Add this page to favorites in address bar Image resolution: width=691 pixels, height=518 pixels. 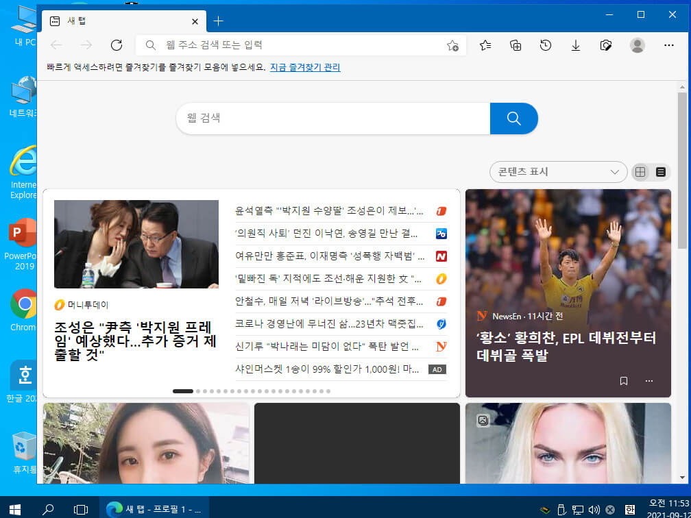tap(452, 45)
